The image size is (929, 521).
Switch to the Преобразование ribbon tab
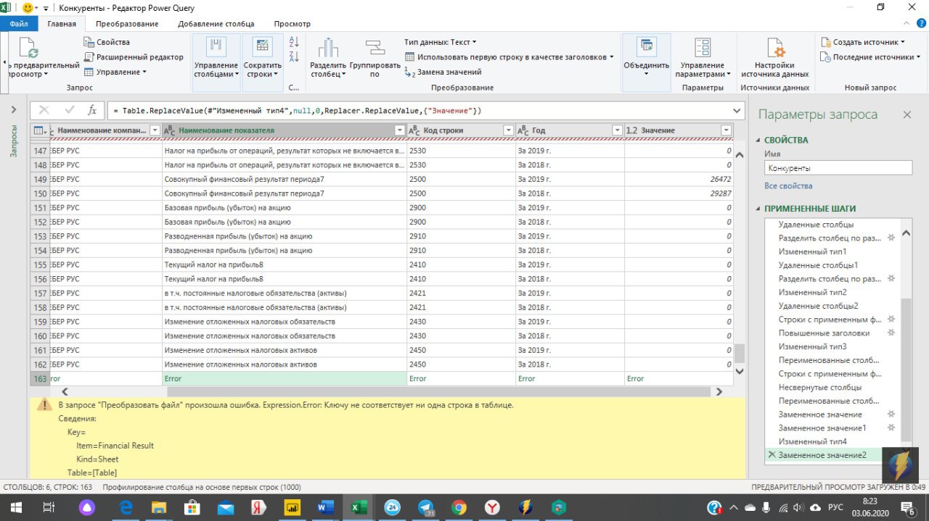coord(127,24)
